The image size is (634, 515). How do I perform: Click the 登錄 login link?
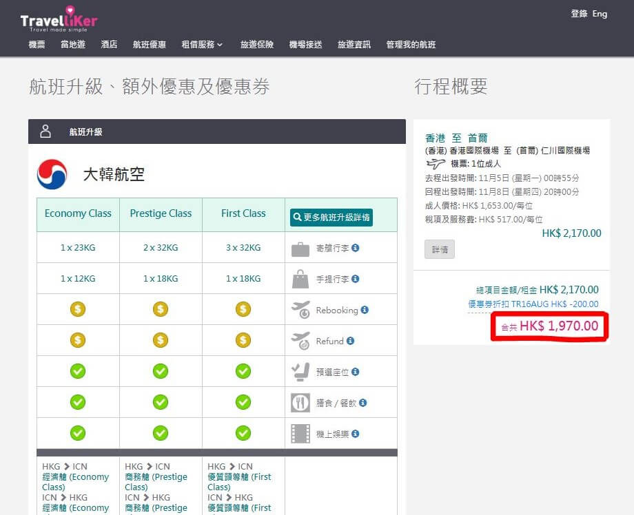click(x=579, y=14)
